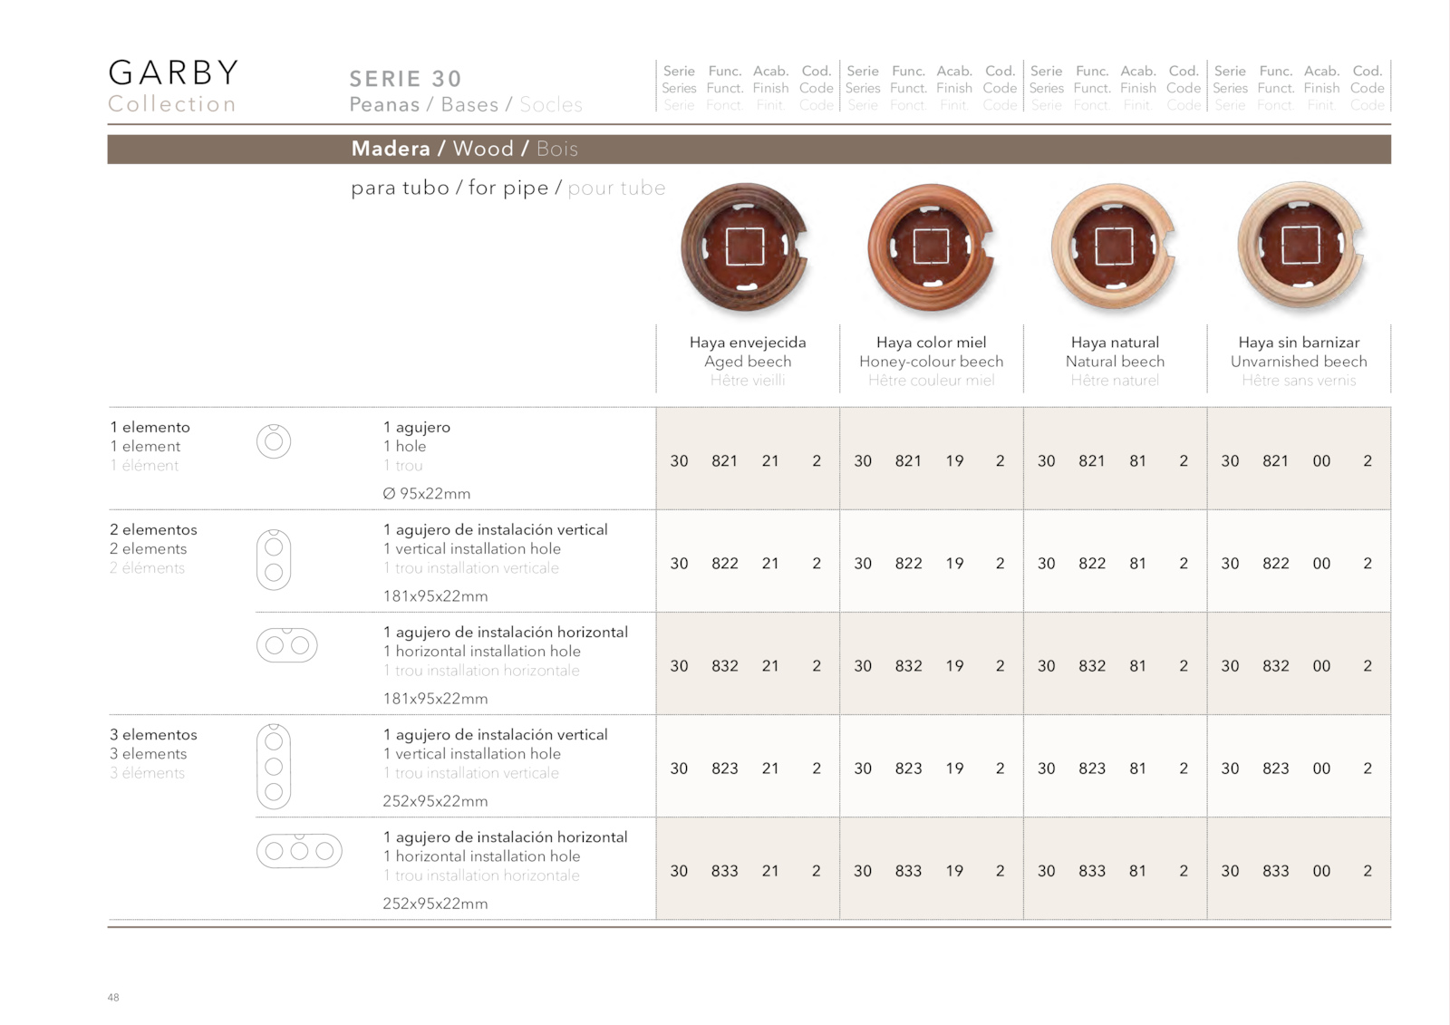Click function code 823 under Unvarnished beech

tap(1275, 768)
